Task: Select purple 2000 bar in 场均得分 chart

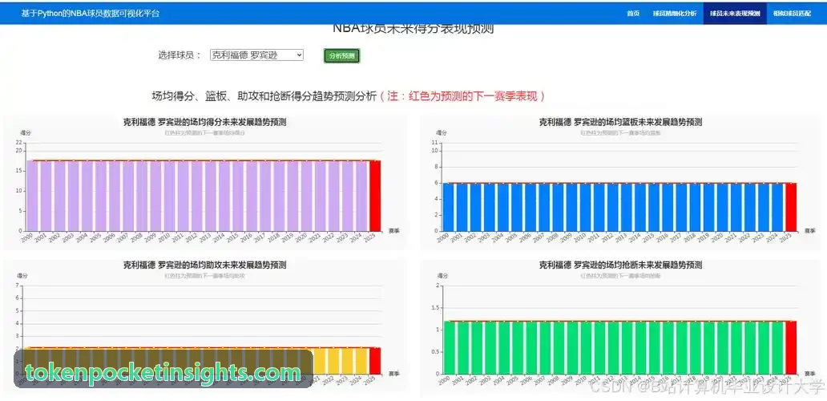Action: [x=32, y=195]
